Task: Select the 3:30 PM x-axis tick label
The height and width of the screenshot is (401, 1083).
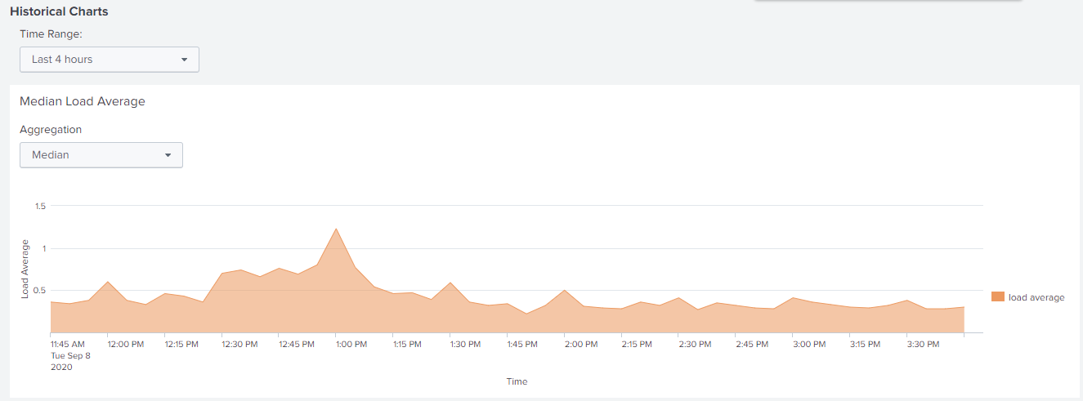Action: 922,344
